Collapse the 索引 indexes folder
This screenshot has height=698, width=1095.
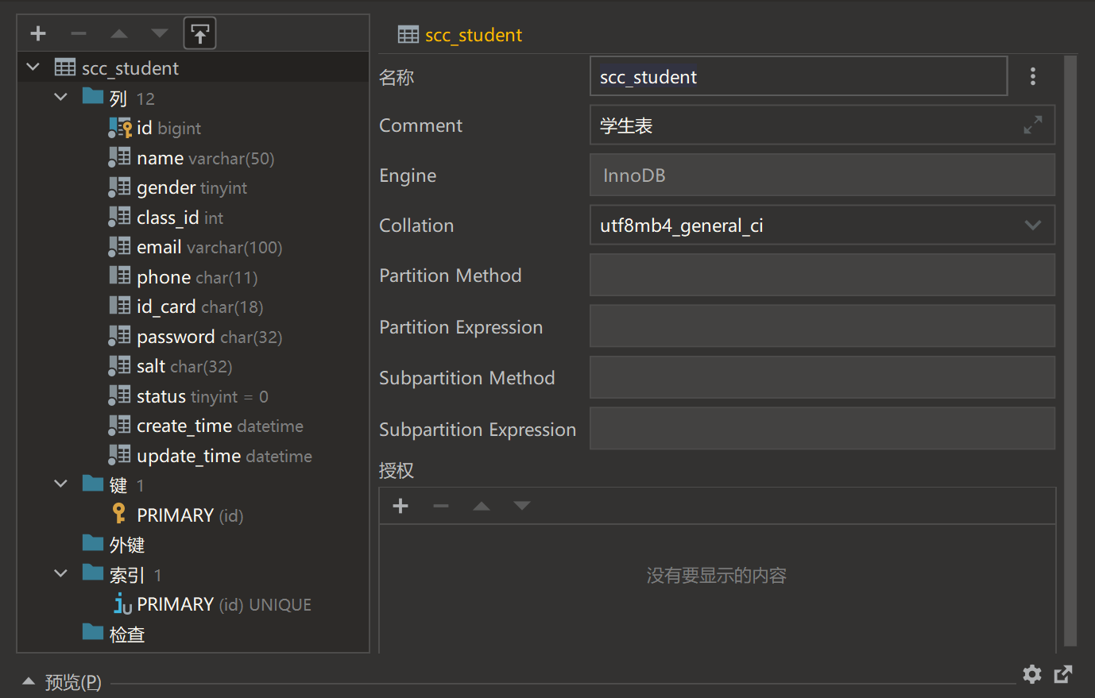(61, 573)
